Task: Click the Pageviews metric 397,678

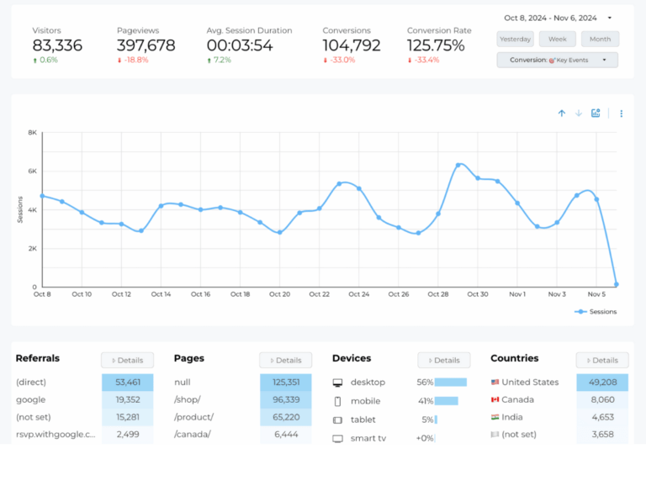Action: click(146, 45)
